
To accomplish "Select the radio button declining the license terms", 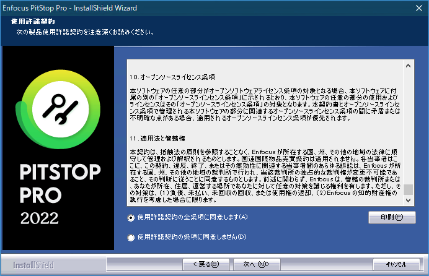I will 131,238.
